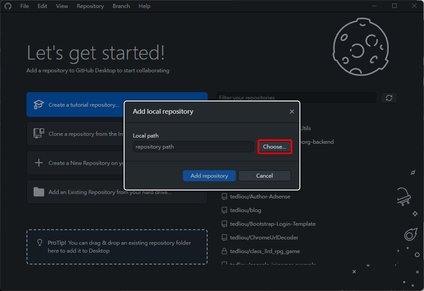
Task: Maximize the GitHub Desktop window
Action: coord(394,6)
